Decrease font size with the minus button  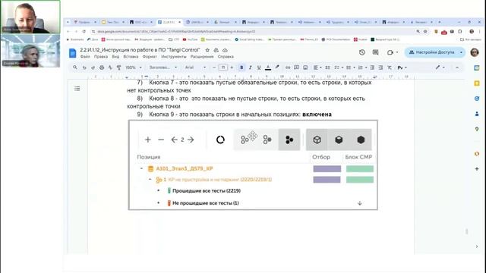coord(214,67)
